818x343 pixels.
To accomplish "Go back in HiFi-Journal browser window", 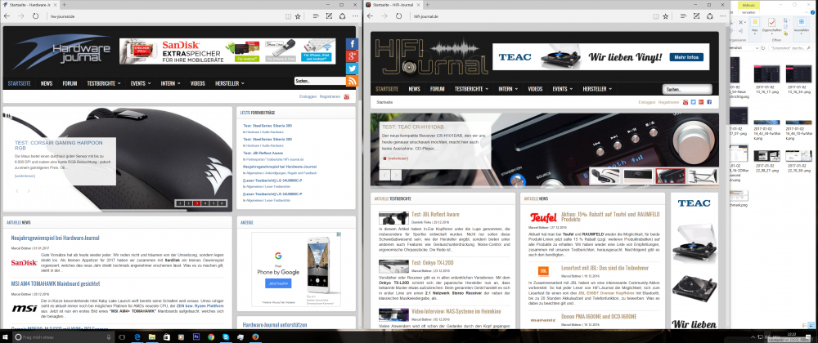I will click(371, 16).
